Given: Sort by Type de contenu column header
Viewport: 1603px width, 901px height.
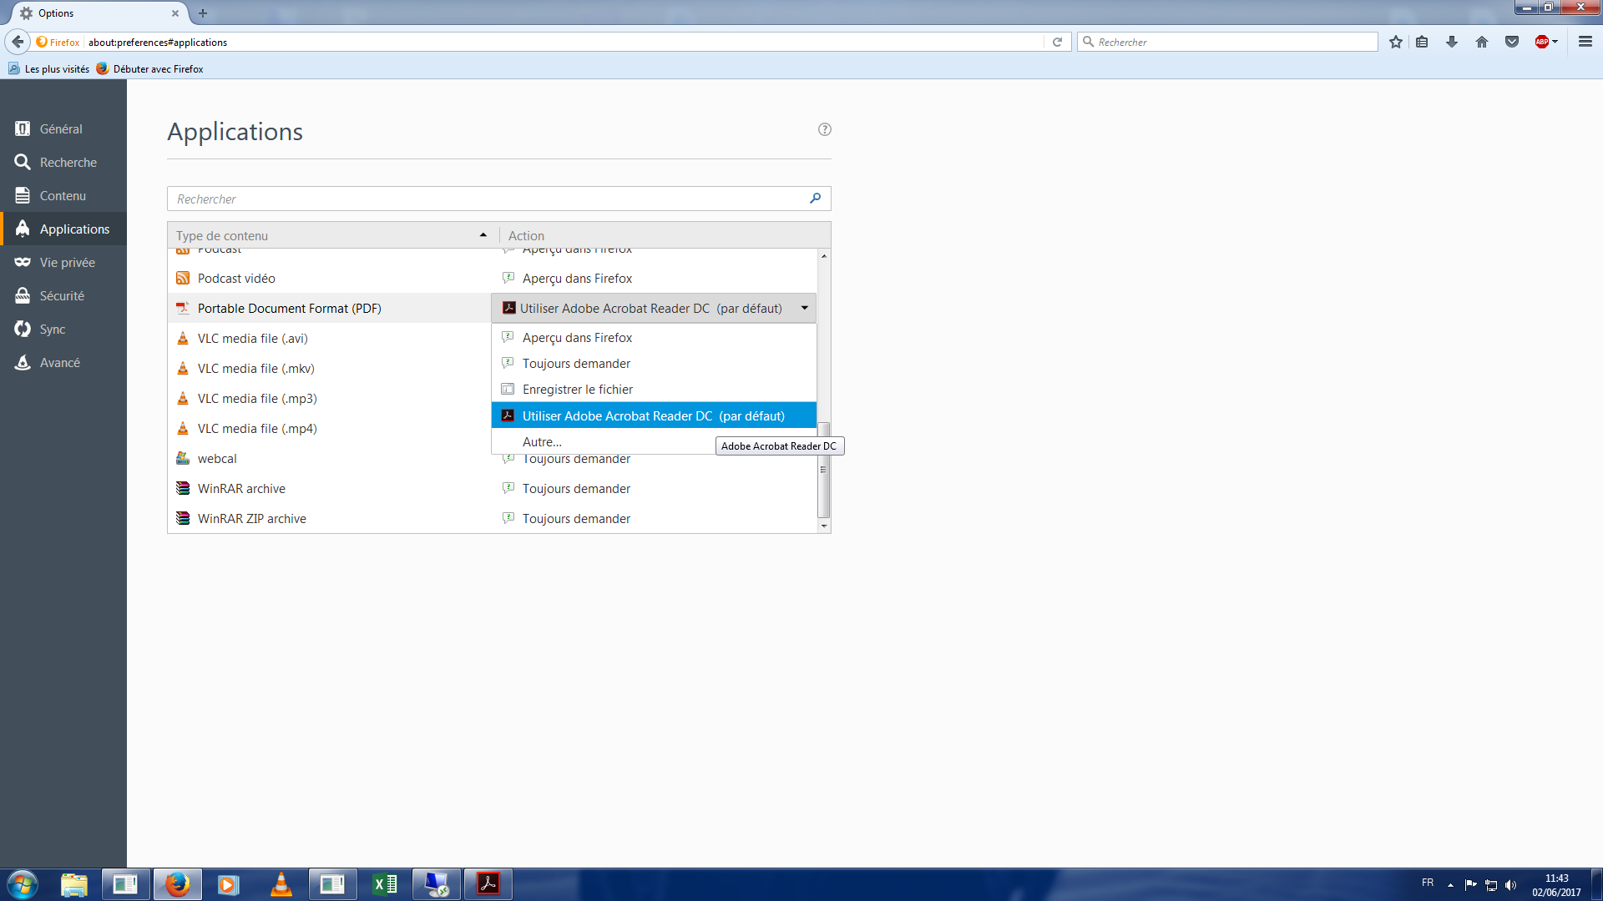Looking at the screenshot, I should click(x=332, y=235).
